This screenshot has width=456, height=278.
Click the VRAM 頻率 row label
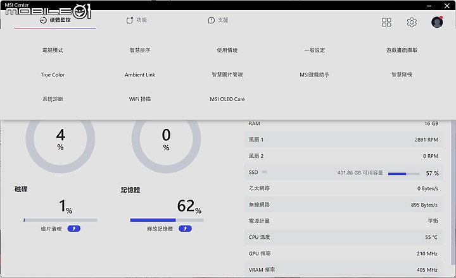pyautogui.click(x=262, y=270)
